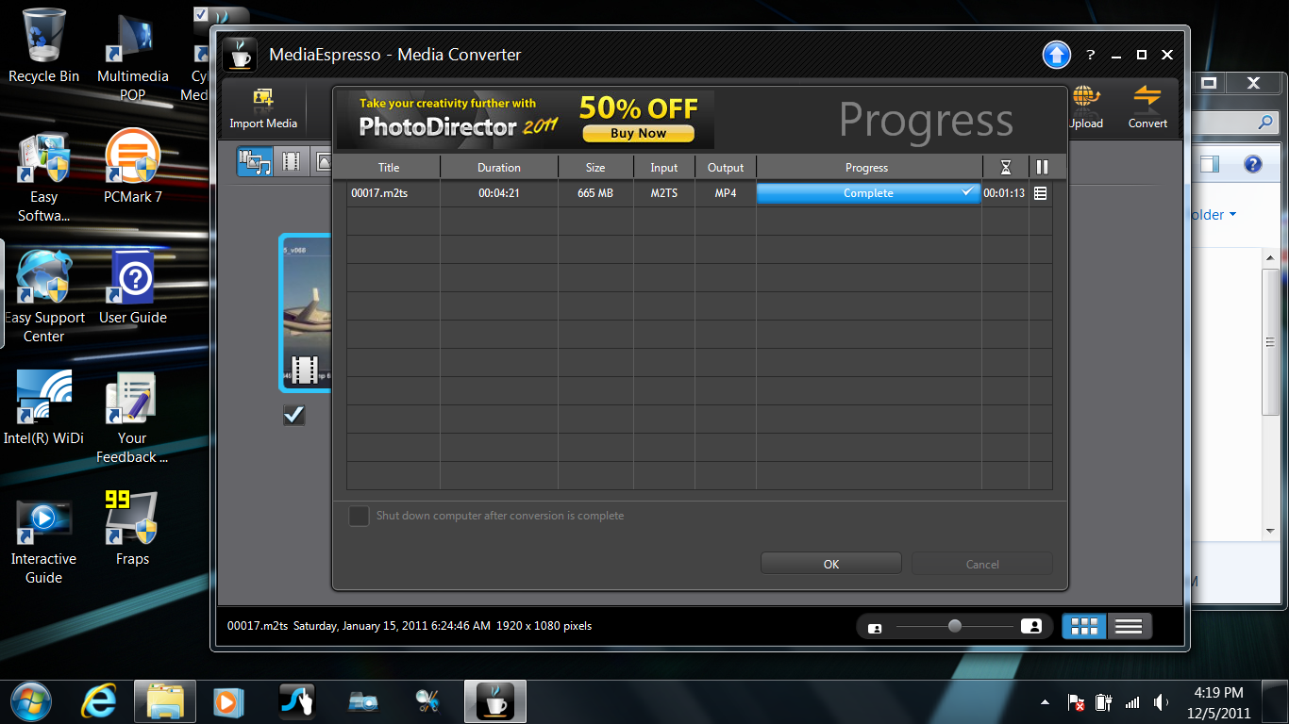Click the MP4 output format cell
1289x724 pixels.
[x=726, y=193]
